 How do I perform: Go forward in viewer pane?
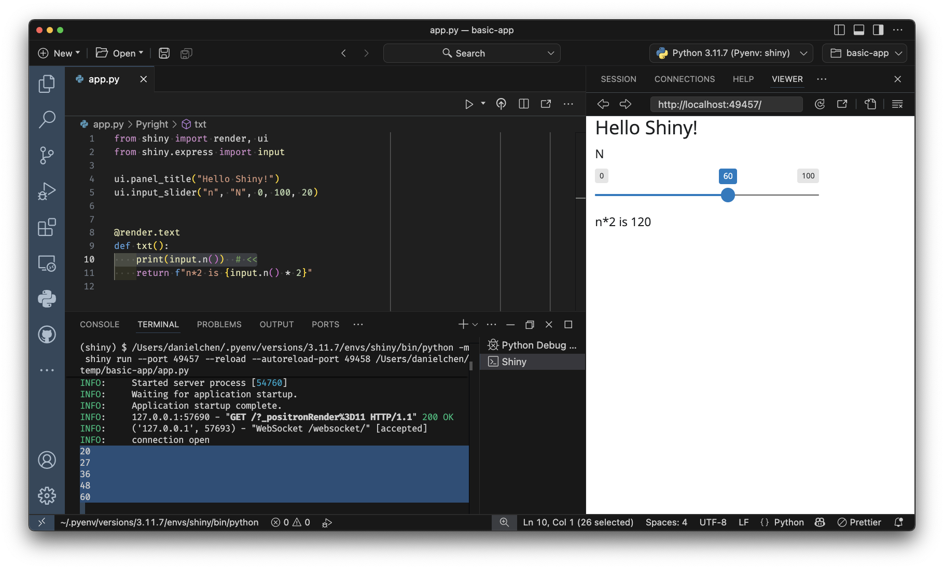(x=626, y=104)
